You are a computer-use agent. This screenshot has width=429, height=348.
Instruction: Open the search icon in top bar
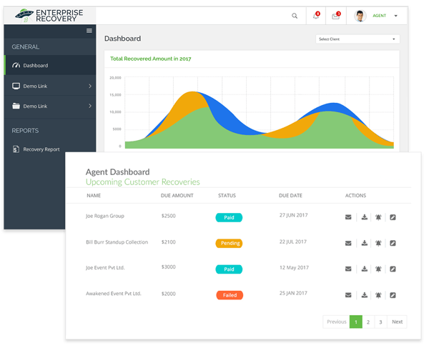click(295, 16)
